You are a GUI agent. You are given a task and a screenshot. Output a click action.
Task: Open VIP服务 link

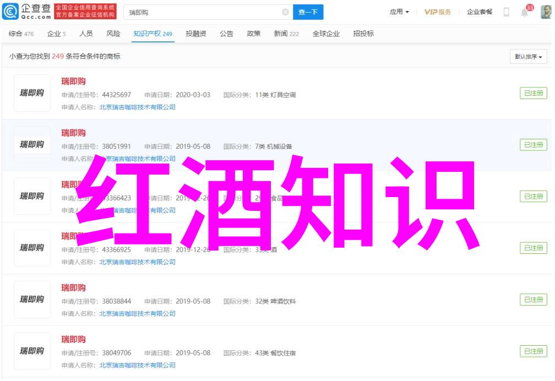pos(438,12)
